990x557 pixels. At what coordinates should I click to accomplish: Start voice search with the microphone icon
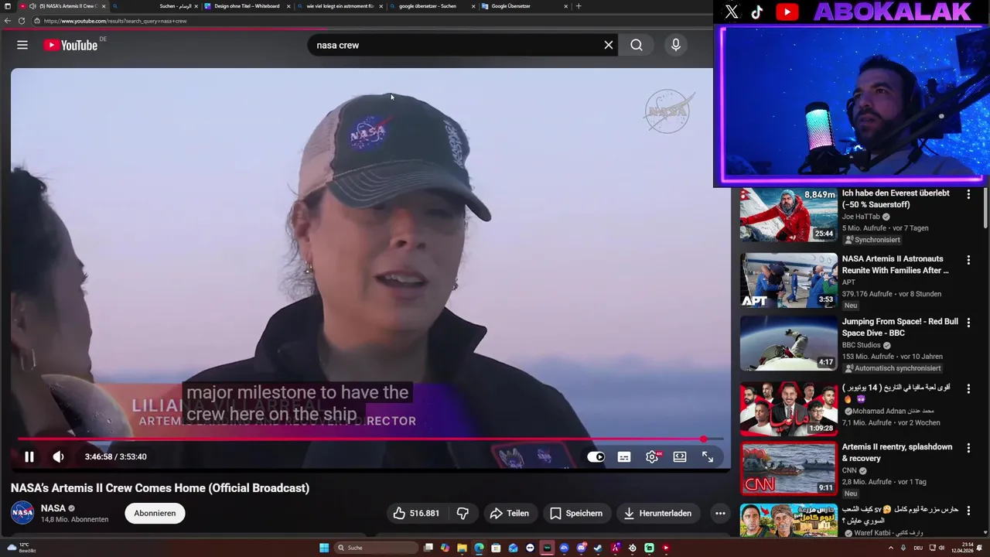point(676,45)
